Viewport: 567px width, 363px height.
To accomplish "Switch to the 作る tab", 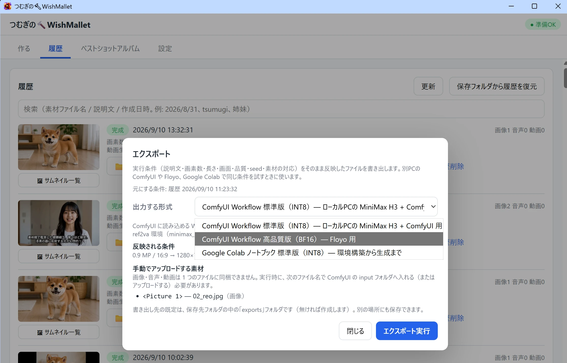I will 24,48.
